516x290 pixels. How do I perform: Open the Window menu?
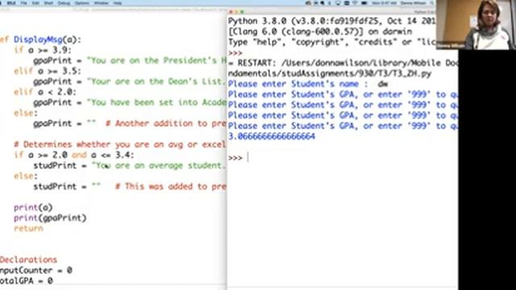pyautogui.click(x=101, y=3)
